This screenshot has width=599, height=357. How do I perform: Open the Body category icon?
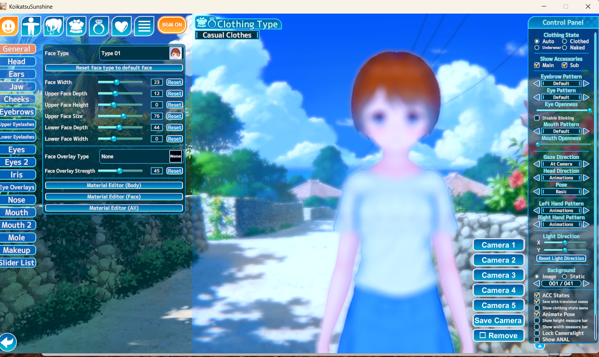[x=31, y=26]
